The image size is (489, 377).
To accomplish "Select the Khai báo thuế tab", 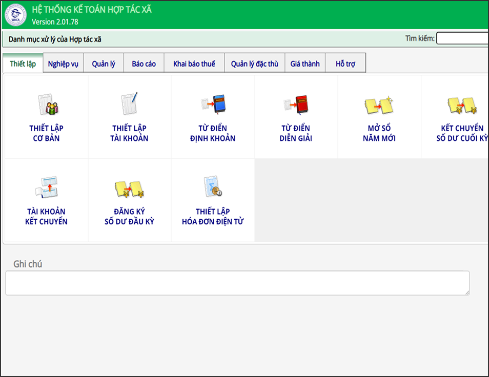I will pos(194,64).
